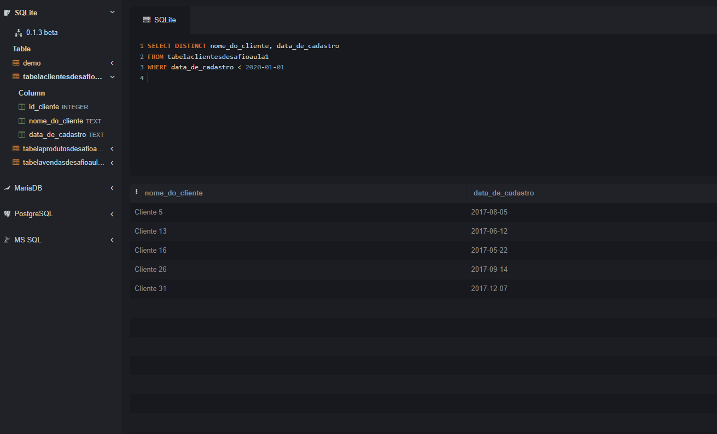Click the table icon next to tabelaclientesdesafio
The image size is (717, 434).
point(16,77)
